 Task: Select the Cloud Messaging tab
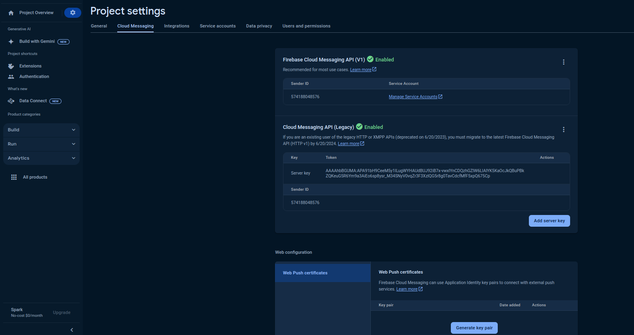(x=135, y=26)
